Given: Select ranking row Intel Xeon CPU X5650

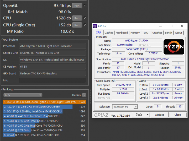Looking at the screenshot, I should pyautogui.click(x=45, y=107).
